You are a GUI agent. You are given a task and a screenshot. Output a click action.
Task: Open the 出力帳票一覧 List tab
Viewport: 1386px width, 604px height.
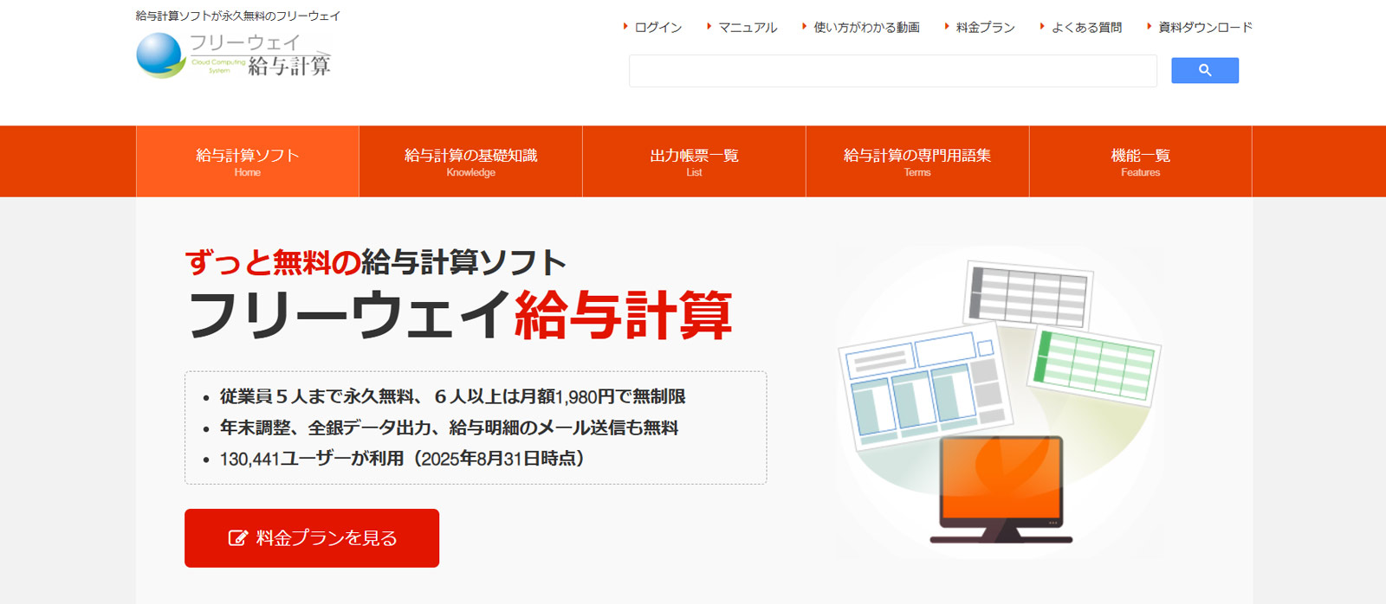click(x=694, y=161)
